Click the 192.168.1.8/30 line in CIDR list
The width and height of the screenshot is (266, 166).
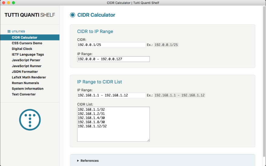click(x=91, y=122)
